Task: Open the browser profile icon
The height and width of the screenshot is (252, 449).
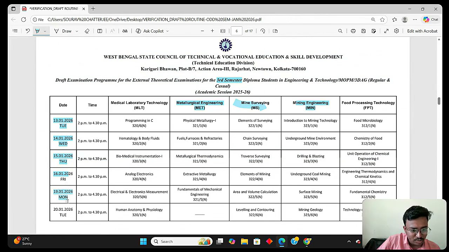Action: pos(405,20)
